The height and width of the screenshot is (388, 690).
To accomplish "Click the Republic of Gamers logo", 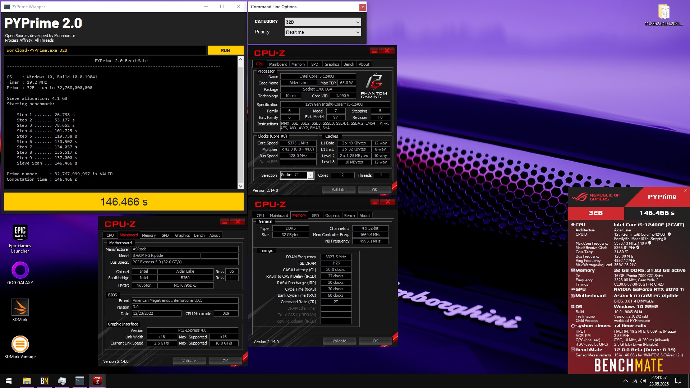I will 595,197.
